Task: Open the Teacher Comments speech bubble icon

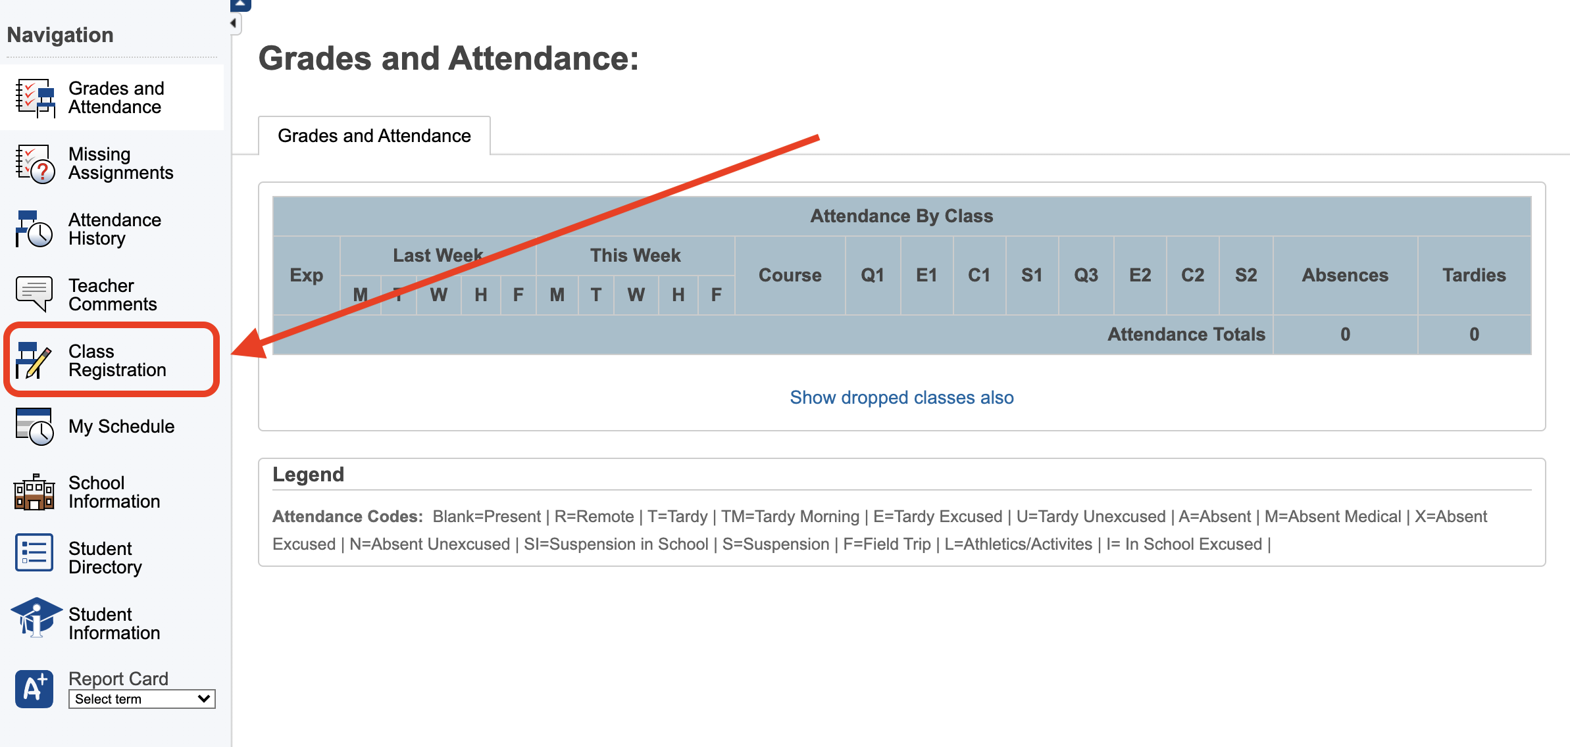Action: tap(34, 294)
